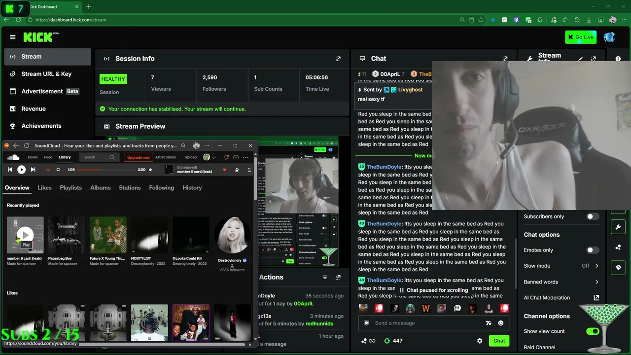Switch to SoundCloud Albums tab
The image size is (631, 355).
(x=101, y=188)
